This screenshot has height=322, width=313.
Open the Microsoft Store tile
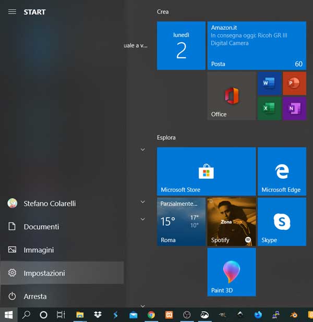click(206, 171)
